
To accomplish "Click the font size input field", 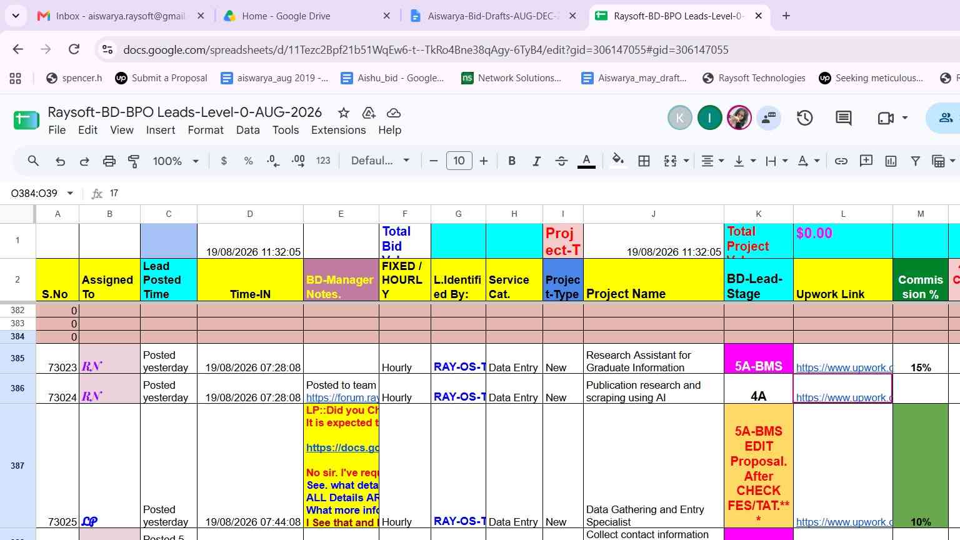I will tap(459, 161).
